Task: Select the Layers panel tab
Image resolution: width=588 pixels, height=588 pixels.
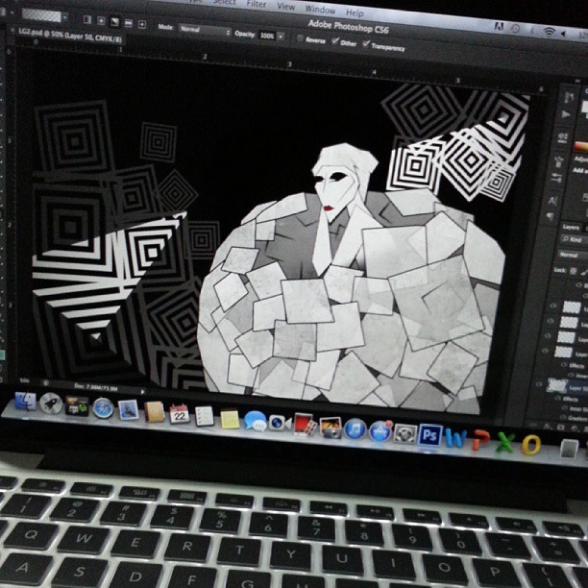Action: [571, 227]
